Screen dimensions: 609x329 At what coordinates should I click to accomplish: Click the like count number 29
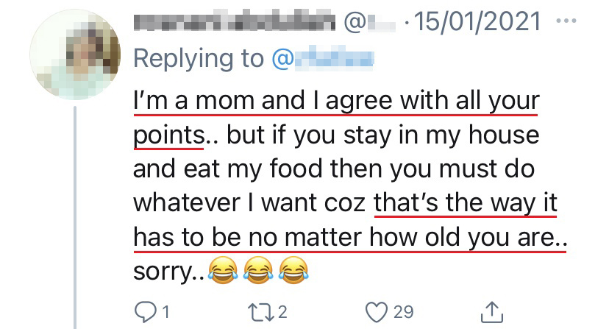tap(403, 312)
